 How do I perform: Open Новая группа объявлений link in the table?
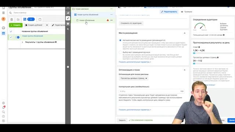pyautogui.click(x=32, y=36)
